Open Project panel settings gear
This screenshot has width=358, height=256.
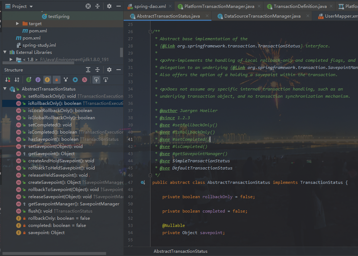(109, 6)
